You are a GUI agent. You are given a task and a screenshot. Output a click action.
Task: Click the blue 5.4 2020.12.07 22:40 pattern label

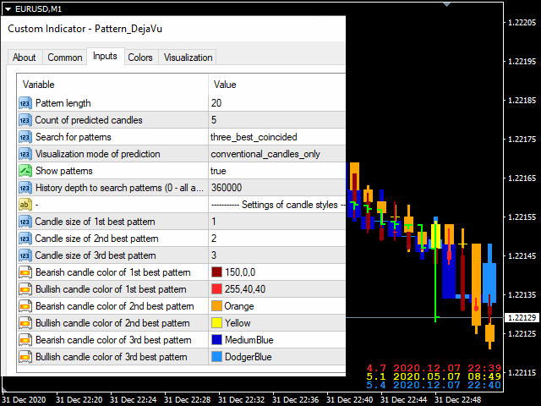(x=434, y=385)
